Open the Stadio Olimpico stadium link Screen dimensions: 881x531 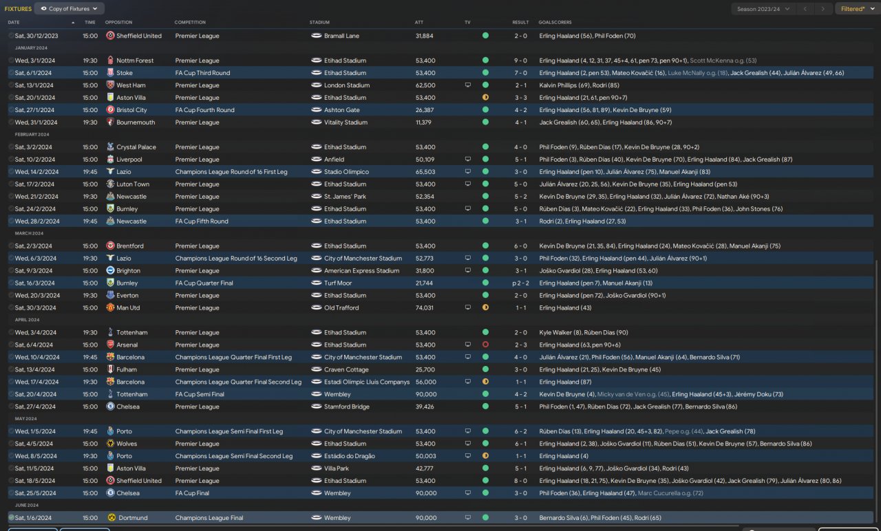point(346,172)
